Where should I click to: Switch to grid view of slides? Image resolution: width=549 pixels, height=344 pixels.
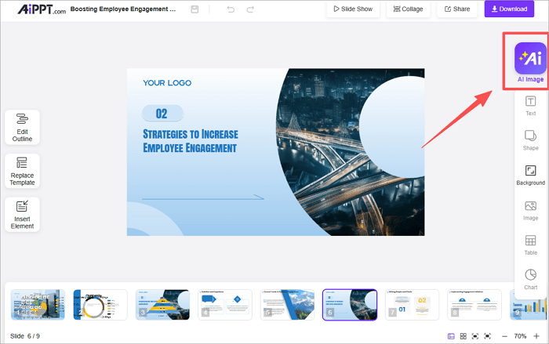464,336
